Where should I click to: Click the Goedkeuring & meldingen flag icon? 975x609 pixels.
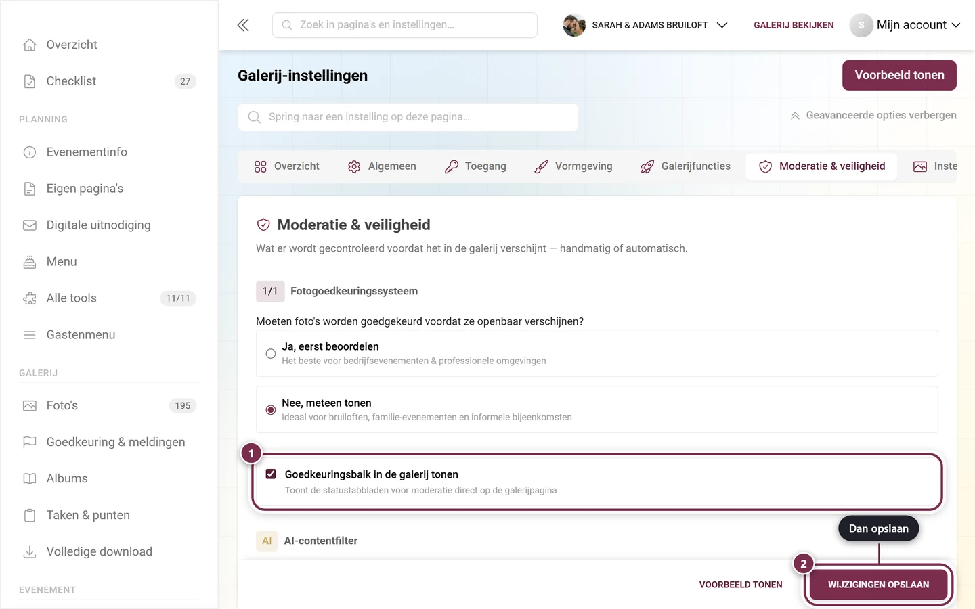(x=30, y=443)
